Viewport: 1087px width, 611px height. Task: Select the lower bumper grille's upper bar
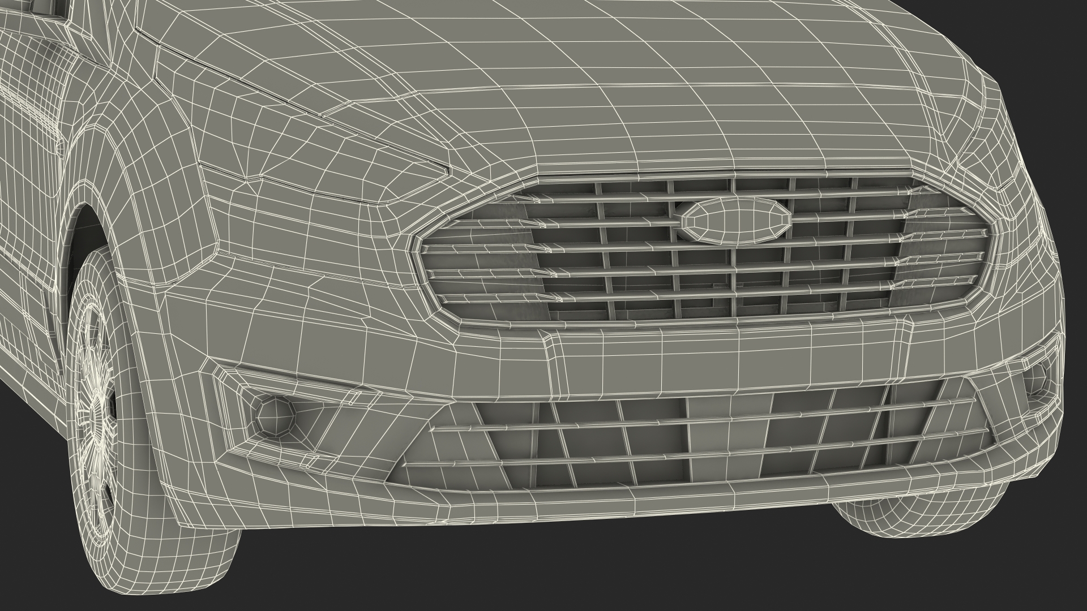point(708,421)
